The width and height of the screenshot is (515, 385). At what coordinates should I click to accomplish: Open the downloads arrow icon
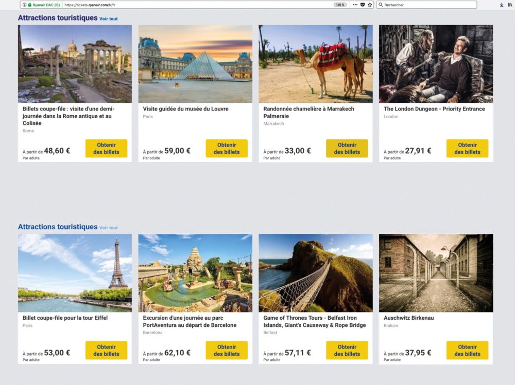[x=502, y=5]
